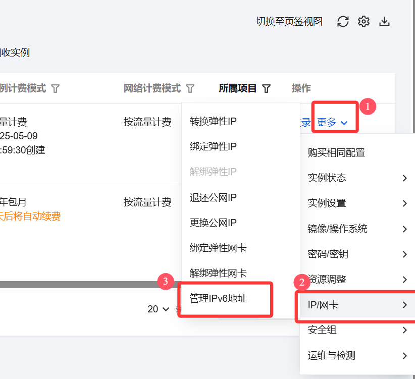Expand the 运维与检测 submenu

point(357,355)
